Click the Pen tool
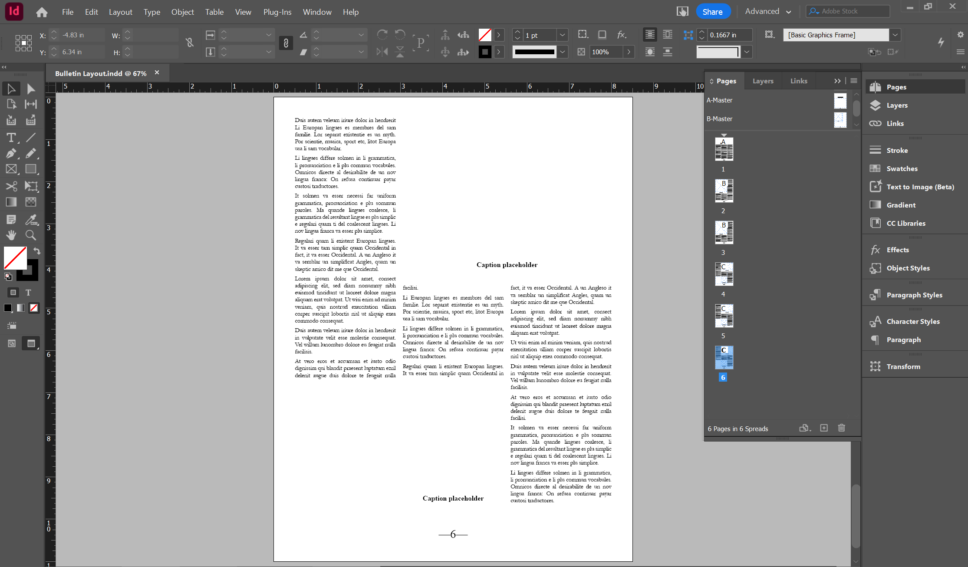Screen dimensions: 968x567 pos(11,153)
